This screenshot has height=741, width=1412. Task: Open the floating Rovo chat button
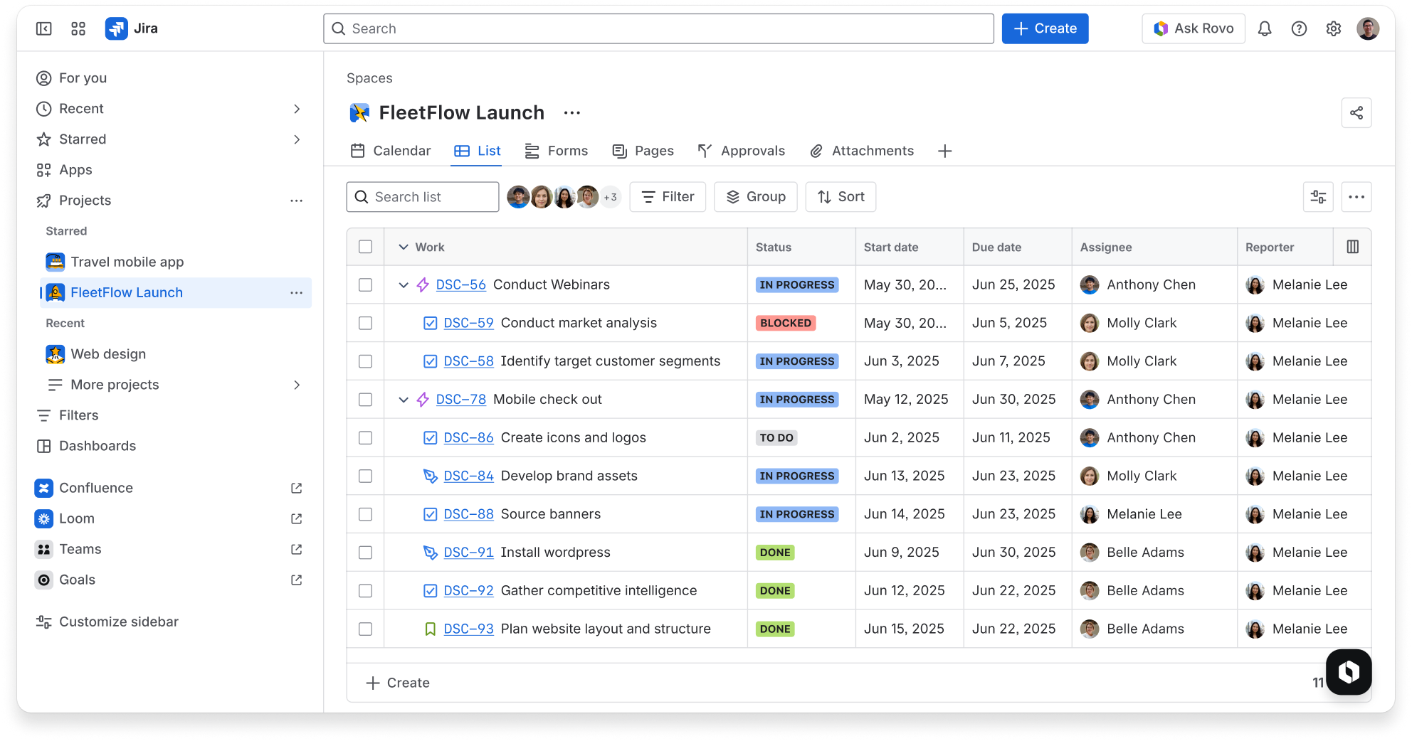1348,671
